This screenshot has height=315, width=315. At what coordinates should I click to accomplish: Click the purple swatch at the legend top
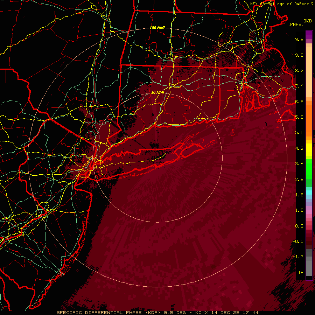309,35
